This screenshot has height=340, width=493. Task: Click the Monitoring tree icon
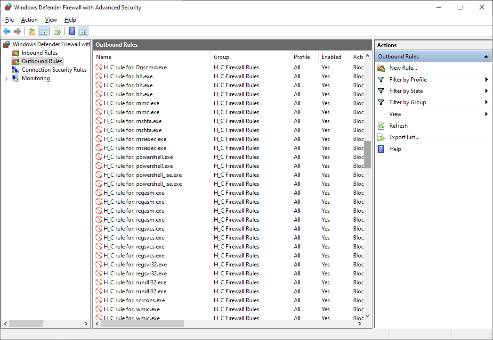16,78
